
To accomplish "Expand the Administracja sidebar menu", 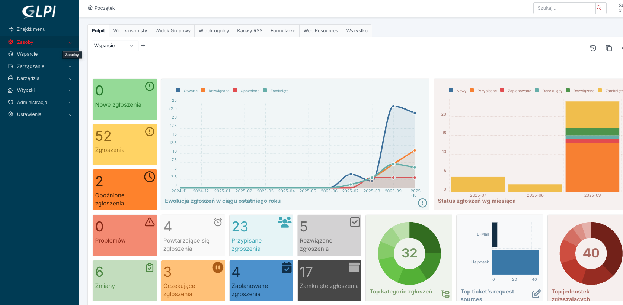I will 39,102.
